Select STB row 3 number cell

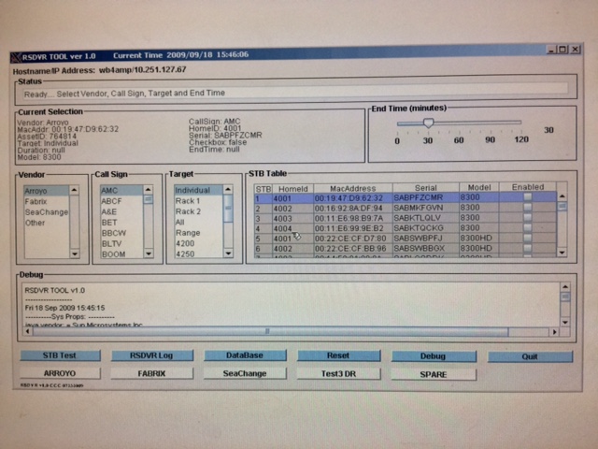coord(263,218)
